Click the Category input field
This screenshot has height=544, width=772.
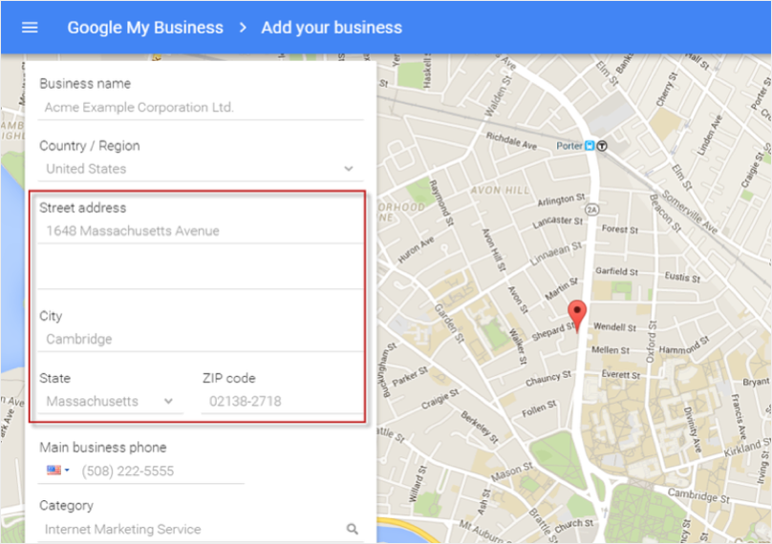192,529
